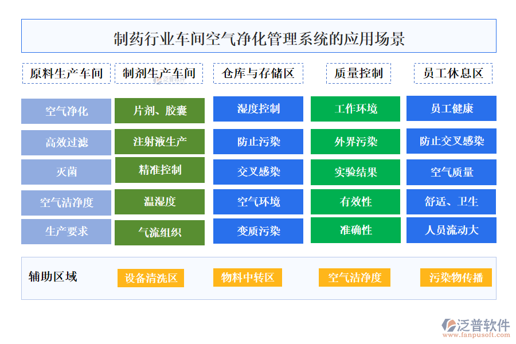Click the orange 污染物传播 tag

point(456,277)
